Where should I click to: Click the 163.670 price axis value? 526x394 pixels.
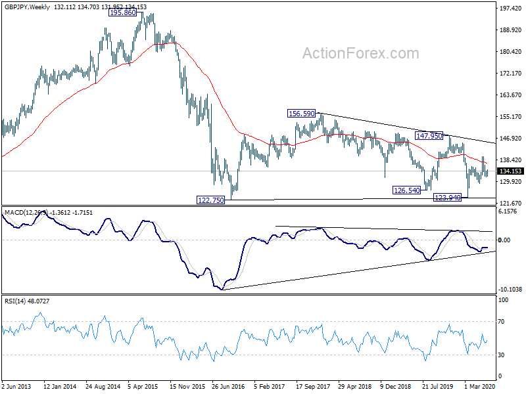click(x=510, y=95)
